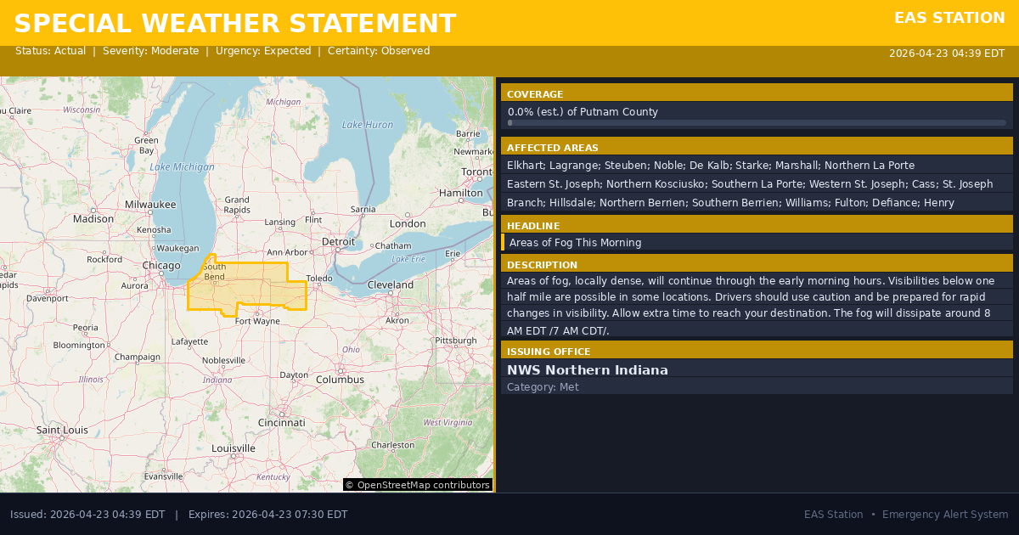
Task: Click the Chicago city label on map
Action: (x=161, y=265)
